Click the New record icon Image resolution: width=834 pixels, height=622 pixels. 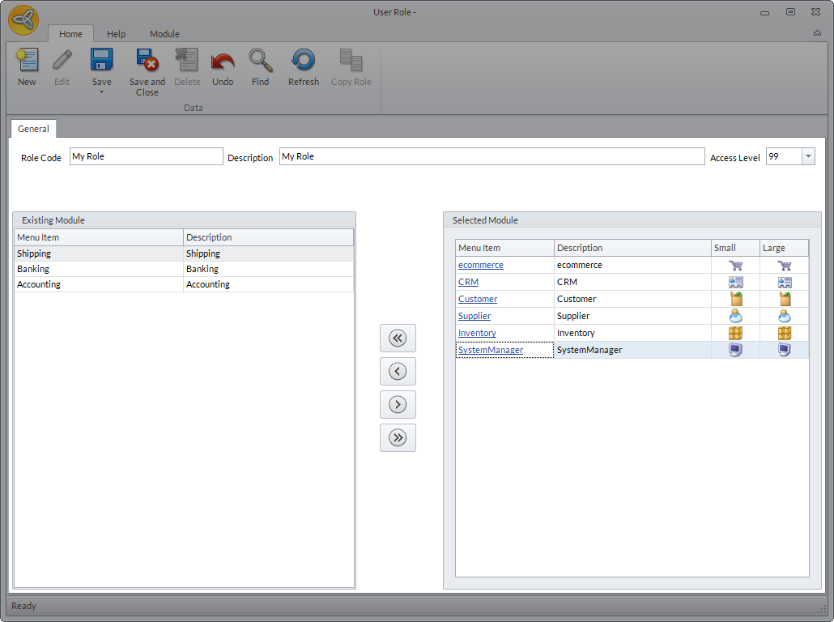click(27, 62)
